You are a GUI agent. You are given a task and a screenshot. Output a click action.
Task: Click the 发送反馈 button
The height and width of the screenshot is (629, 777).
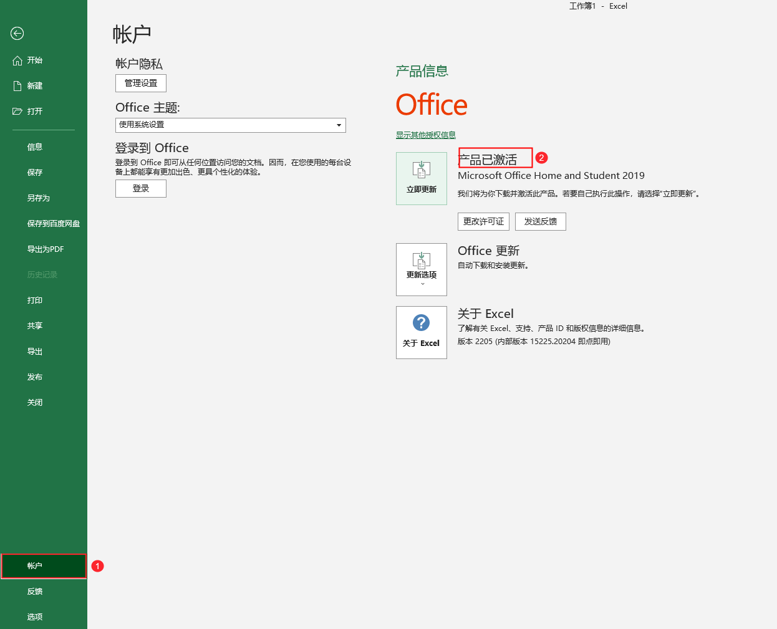pyautogui.click(x=541, y=222)
